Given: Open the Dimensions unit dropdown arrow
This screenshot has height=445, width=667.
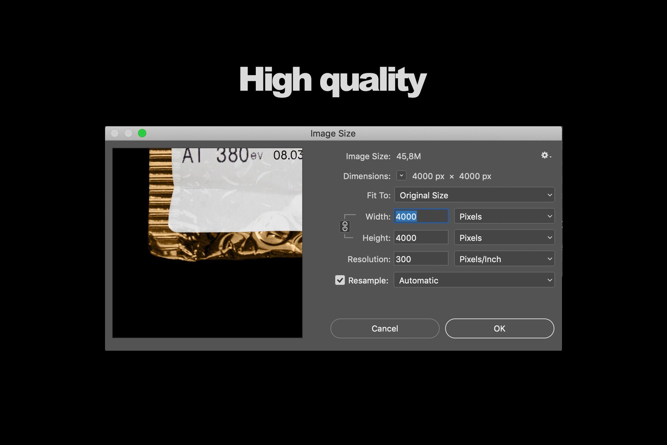Looking at the screenshot, I should [402, 176].
